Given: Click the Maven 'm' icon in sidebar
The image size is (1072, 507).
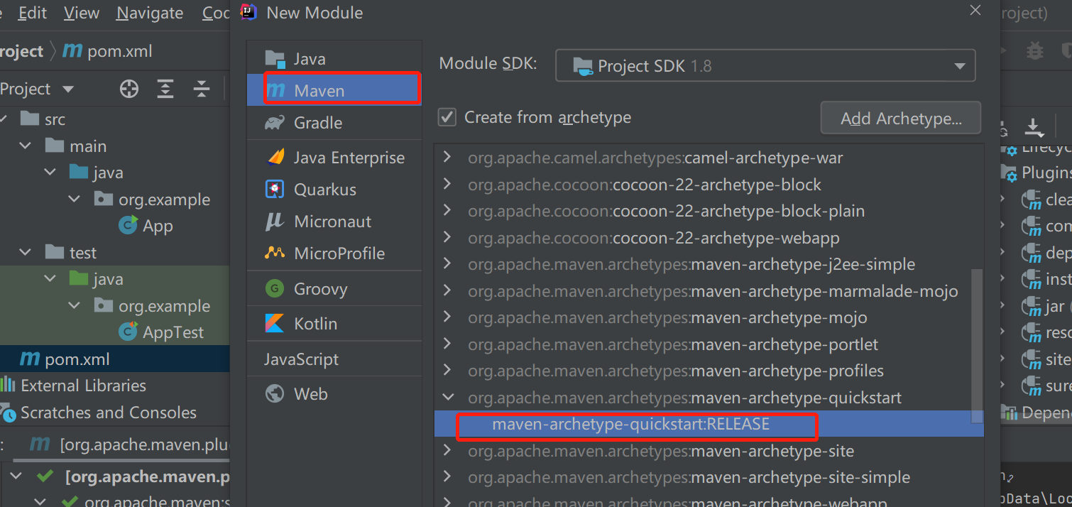Looking at the screenshot, I should coord(275,91).
